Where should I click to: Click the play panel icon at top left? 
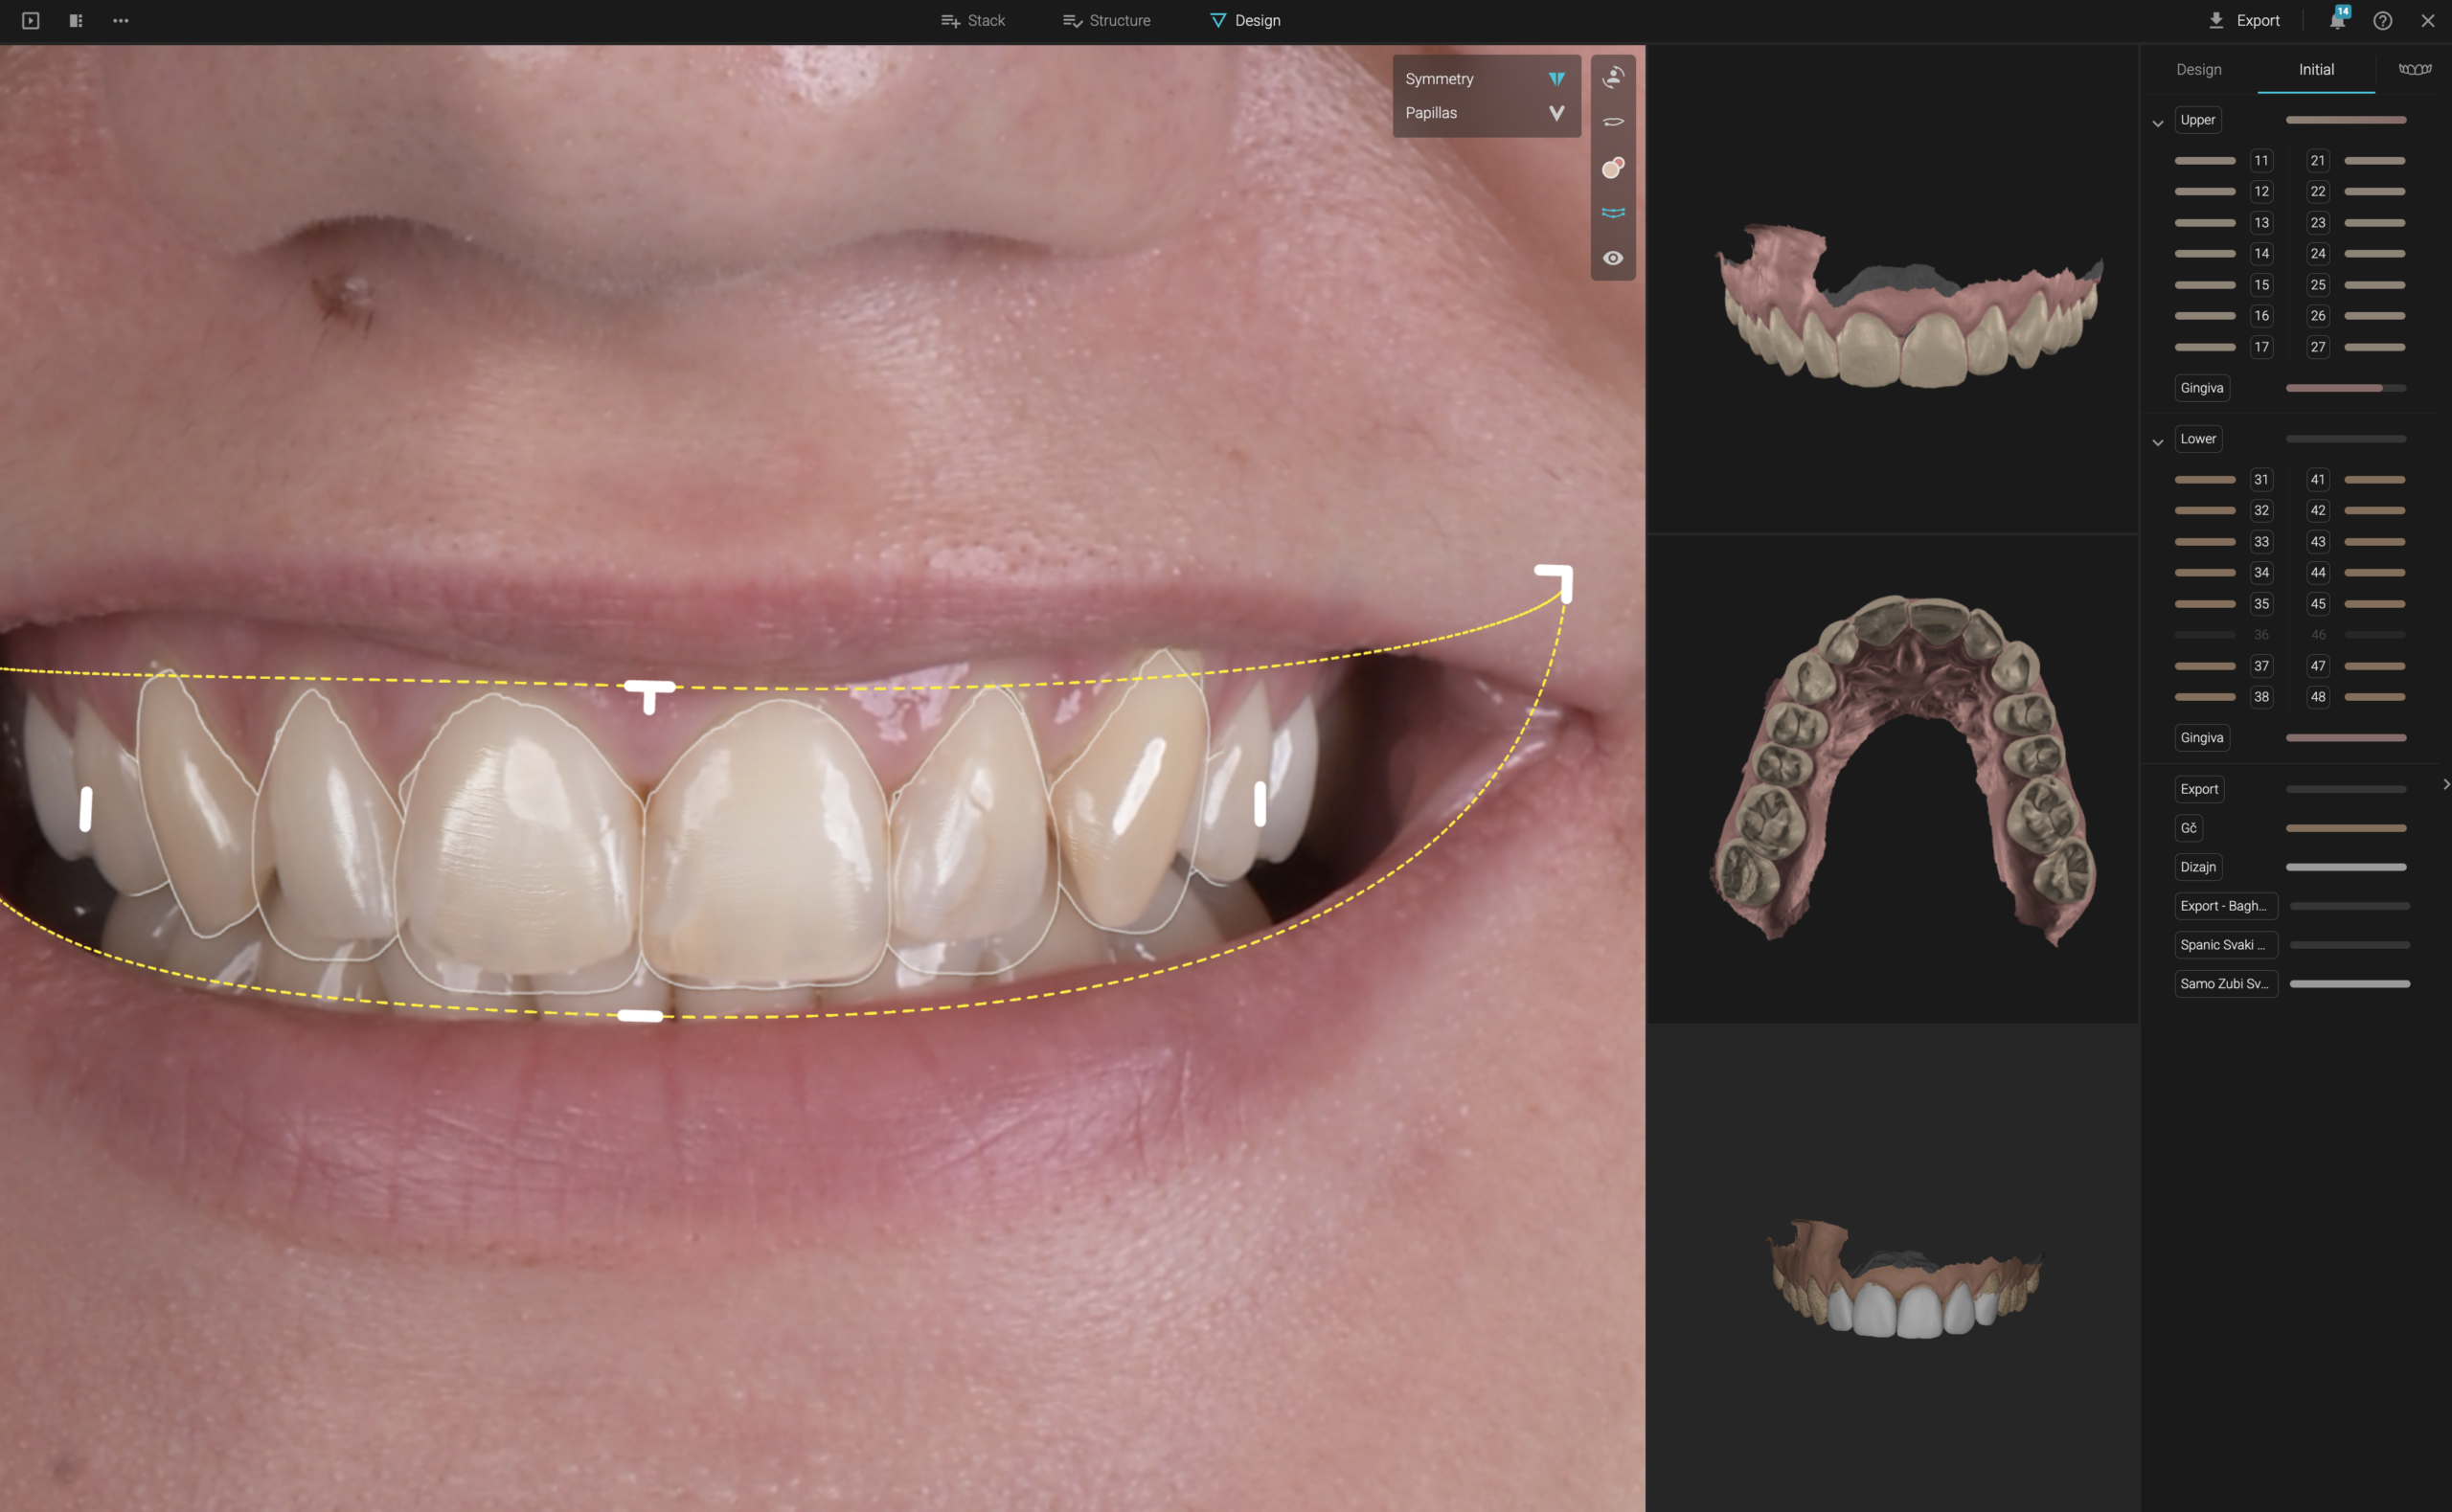pyautogui.click(x=30, y=20)
